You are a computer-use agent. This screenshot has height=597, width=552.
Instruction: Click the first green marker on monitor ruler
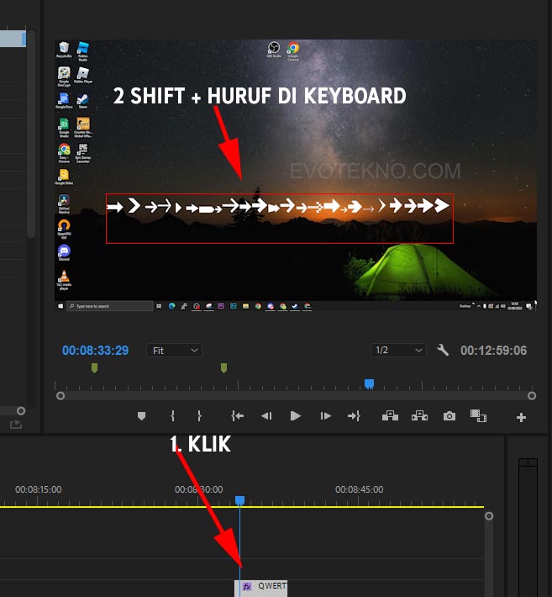(x=94, y=368)
